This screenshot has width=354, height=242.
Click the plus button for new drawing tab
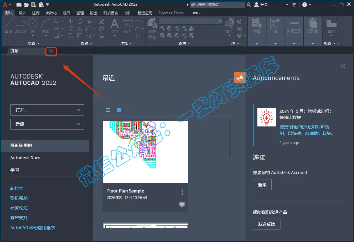coord(51,51)
